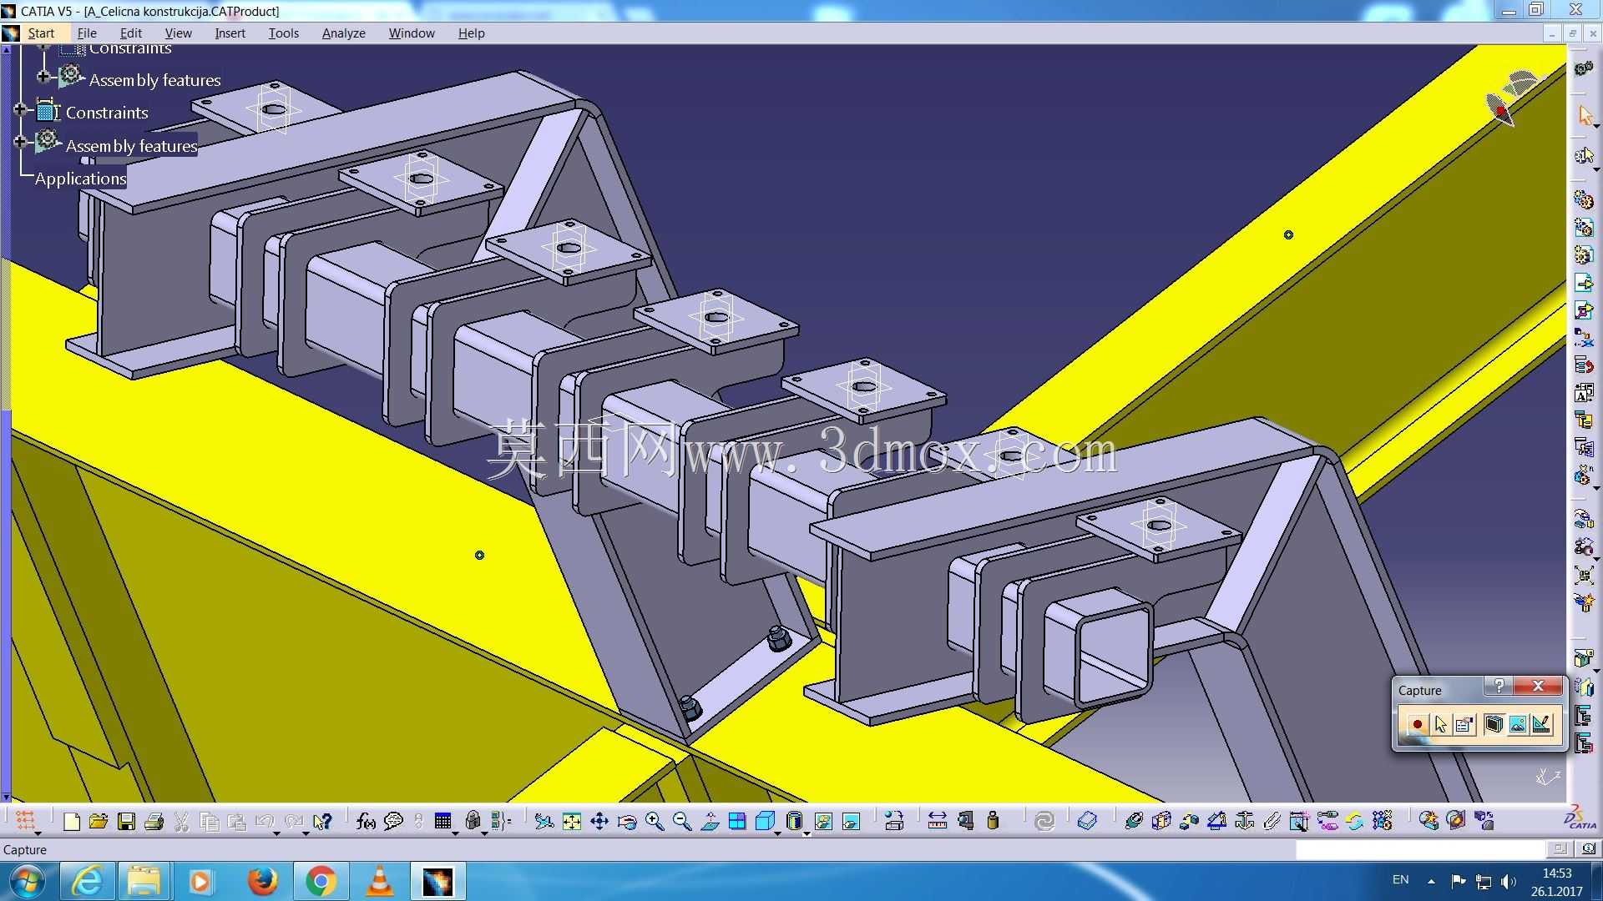The image size is (1603, 901).
Task: Open the Measure Inertia weight icon
Action: tap(993, 822)
